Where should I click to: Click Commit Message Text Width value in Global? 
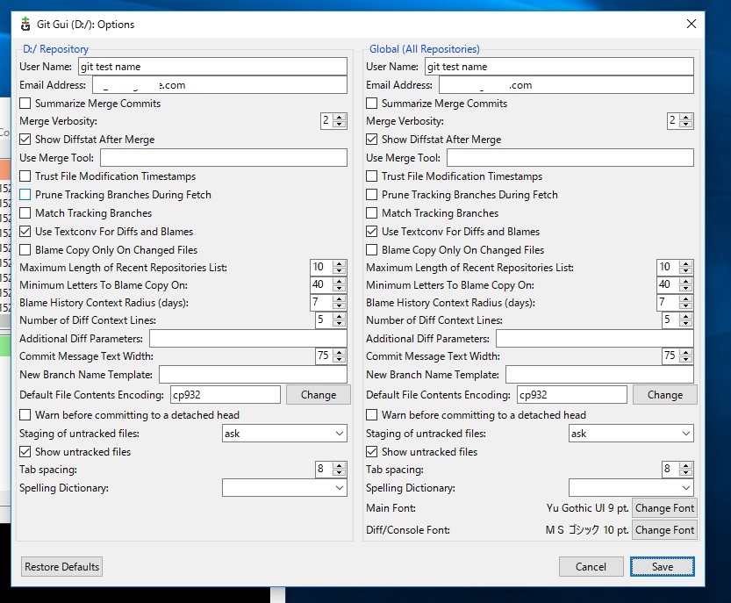tap(670, 355)
